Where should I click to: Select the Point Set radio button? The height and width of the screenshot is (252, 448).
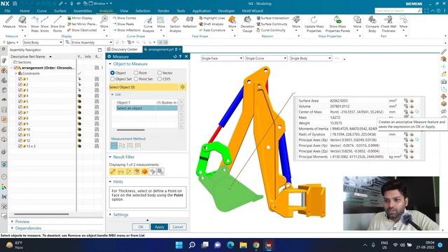136,79
